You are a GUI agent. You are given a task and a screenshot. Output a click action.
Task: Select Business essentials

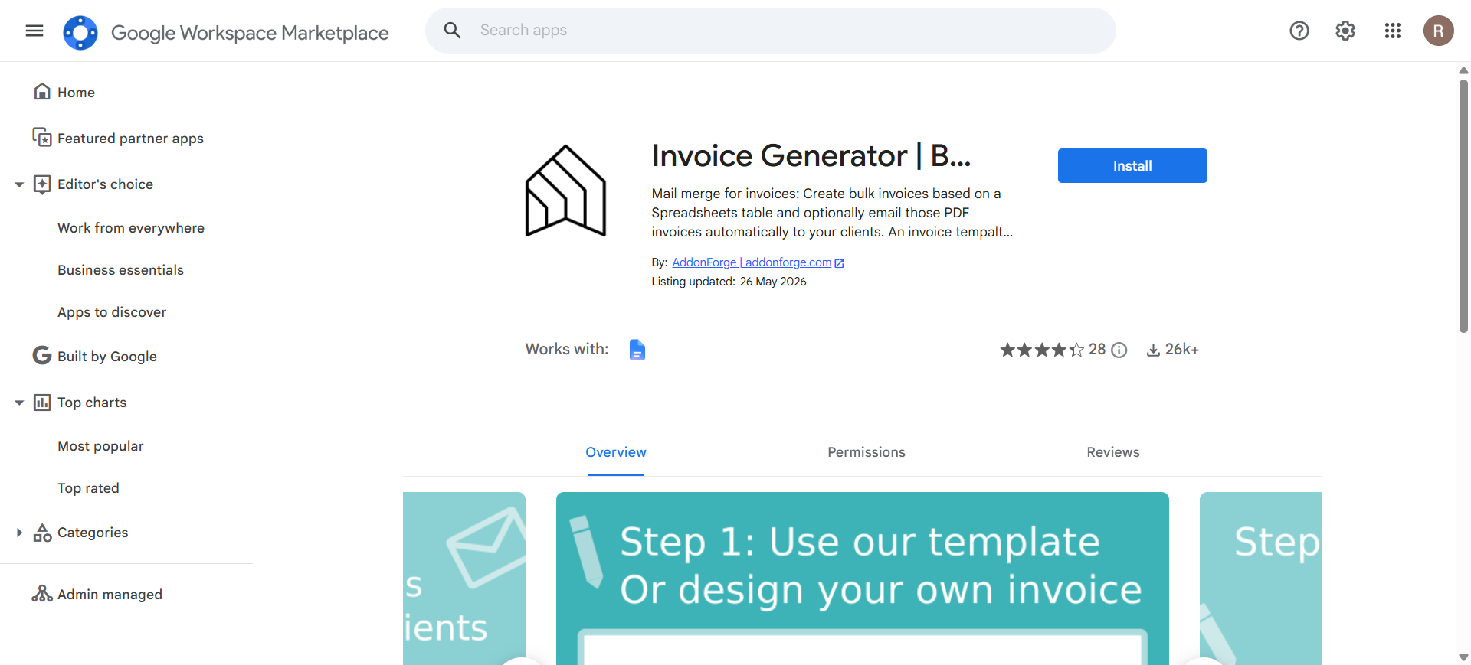pyautogui.click(x=120, y=270)
